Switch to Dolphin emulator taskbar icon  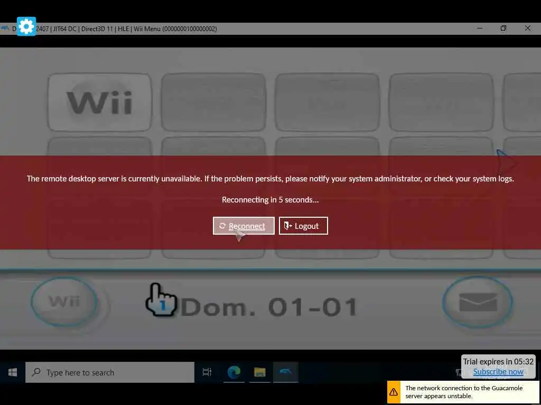click(286, 372)
